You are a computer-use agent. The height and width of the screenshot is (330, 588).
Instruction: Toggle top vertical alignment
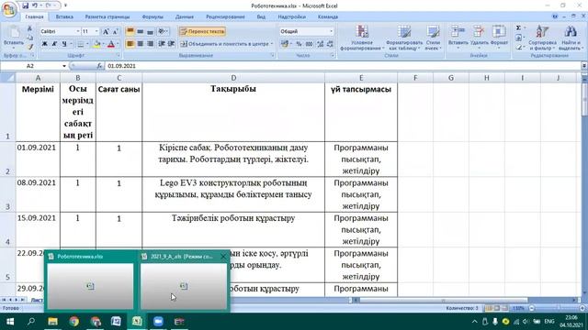[130, 31]
